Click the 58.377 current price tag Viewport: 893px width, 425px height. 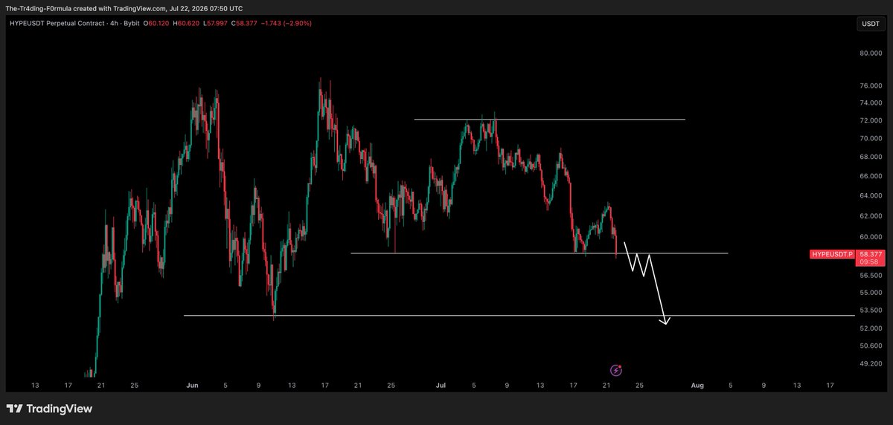(869, 254)
